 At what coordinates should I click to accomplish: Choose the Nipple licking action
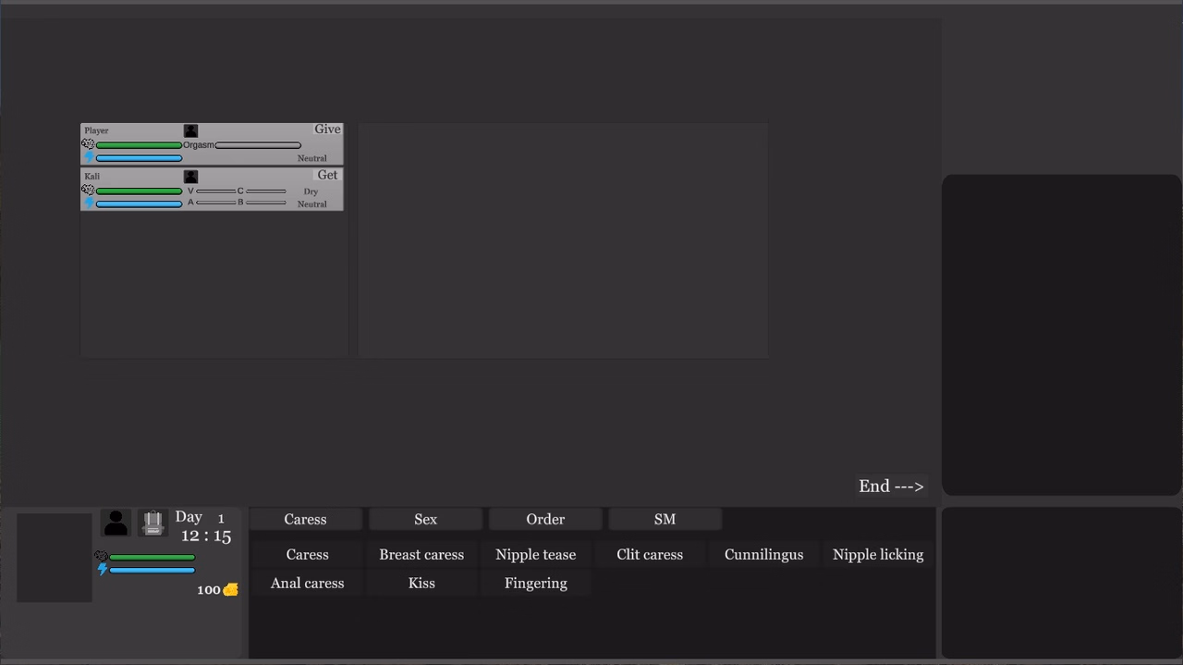pyautogui.click(x=878, y=555)
